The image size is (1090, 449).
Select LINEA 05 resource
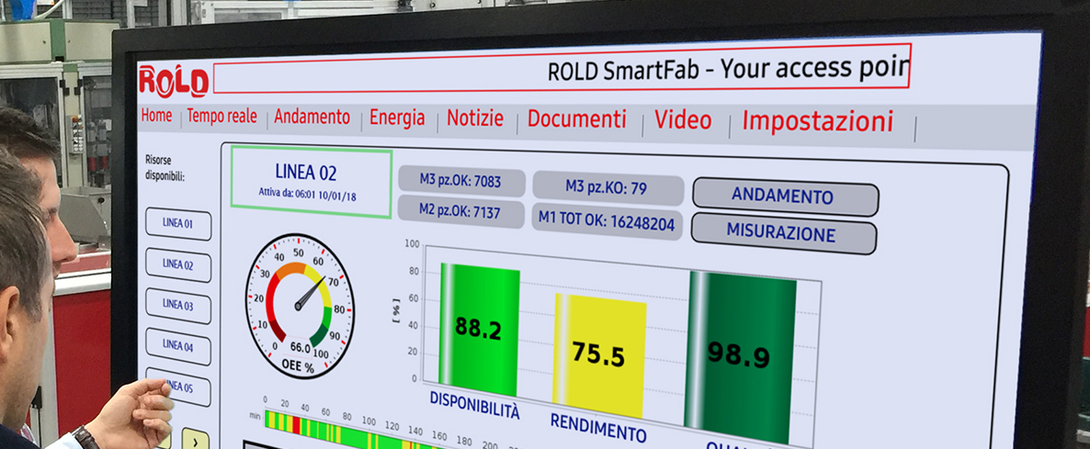pyautogui.click(x=179, y=387)
